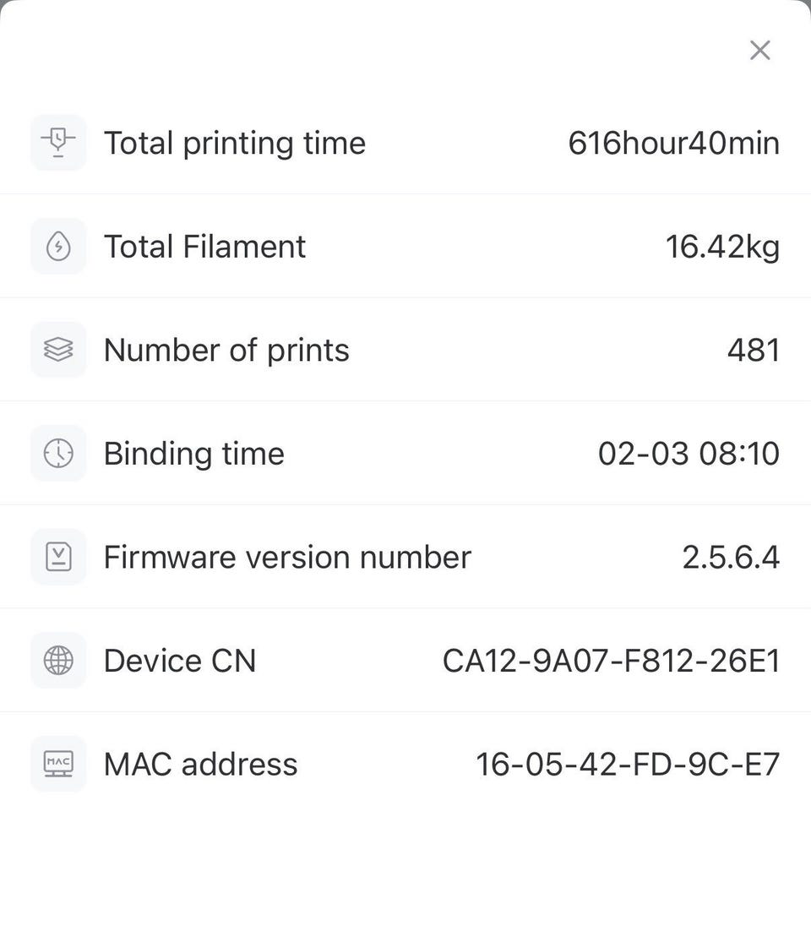Select the 16.42kg filament value
The width and height of the screenshot is (811, 942).
coord(722,248)
